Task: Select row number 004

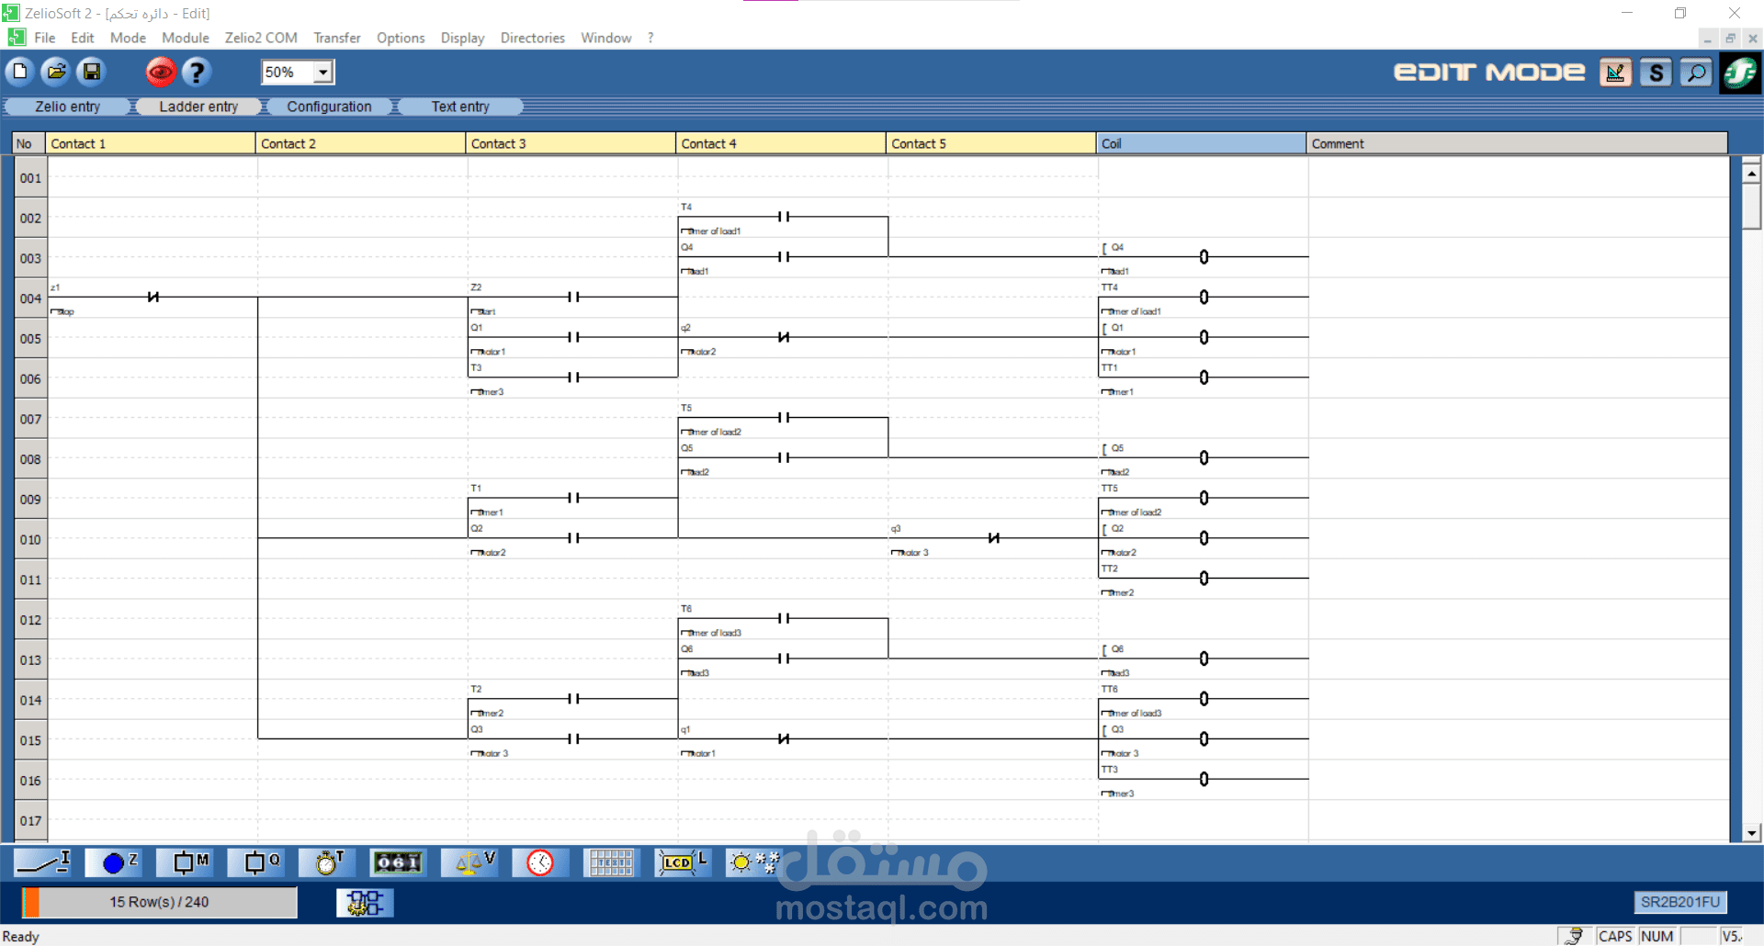Action: (30, 298)
